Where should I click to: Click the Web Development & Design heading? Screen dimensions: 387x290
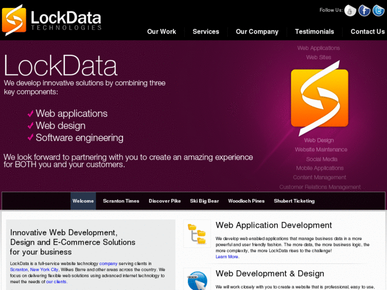(270, 274)
